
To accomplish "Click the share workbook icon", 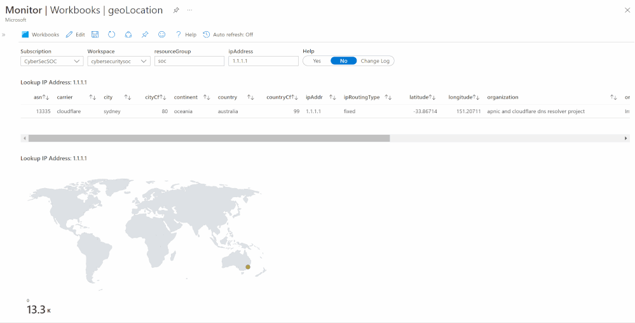I will click(x=128, y=34).
